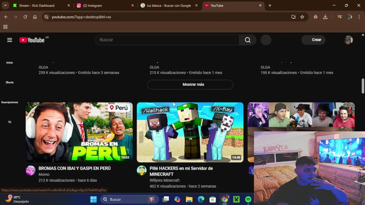Click the Mostrar más button
The image size is (365, 205).
190,85
